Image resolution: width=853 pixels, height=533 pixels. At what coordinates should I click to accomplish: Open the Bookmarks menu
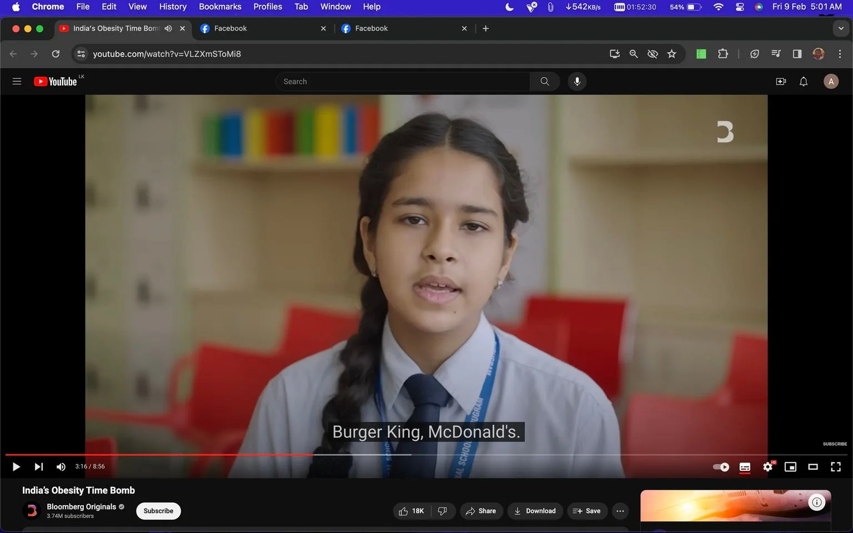(220, 7)
